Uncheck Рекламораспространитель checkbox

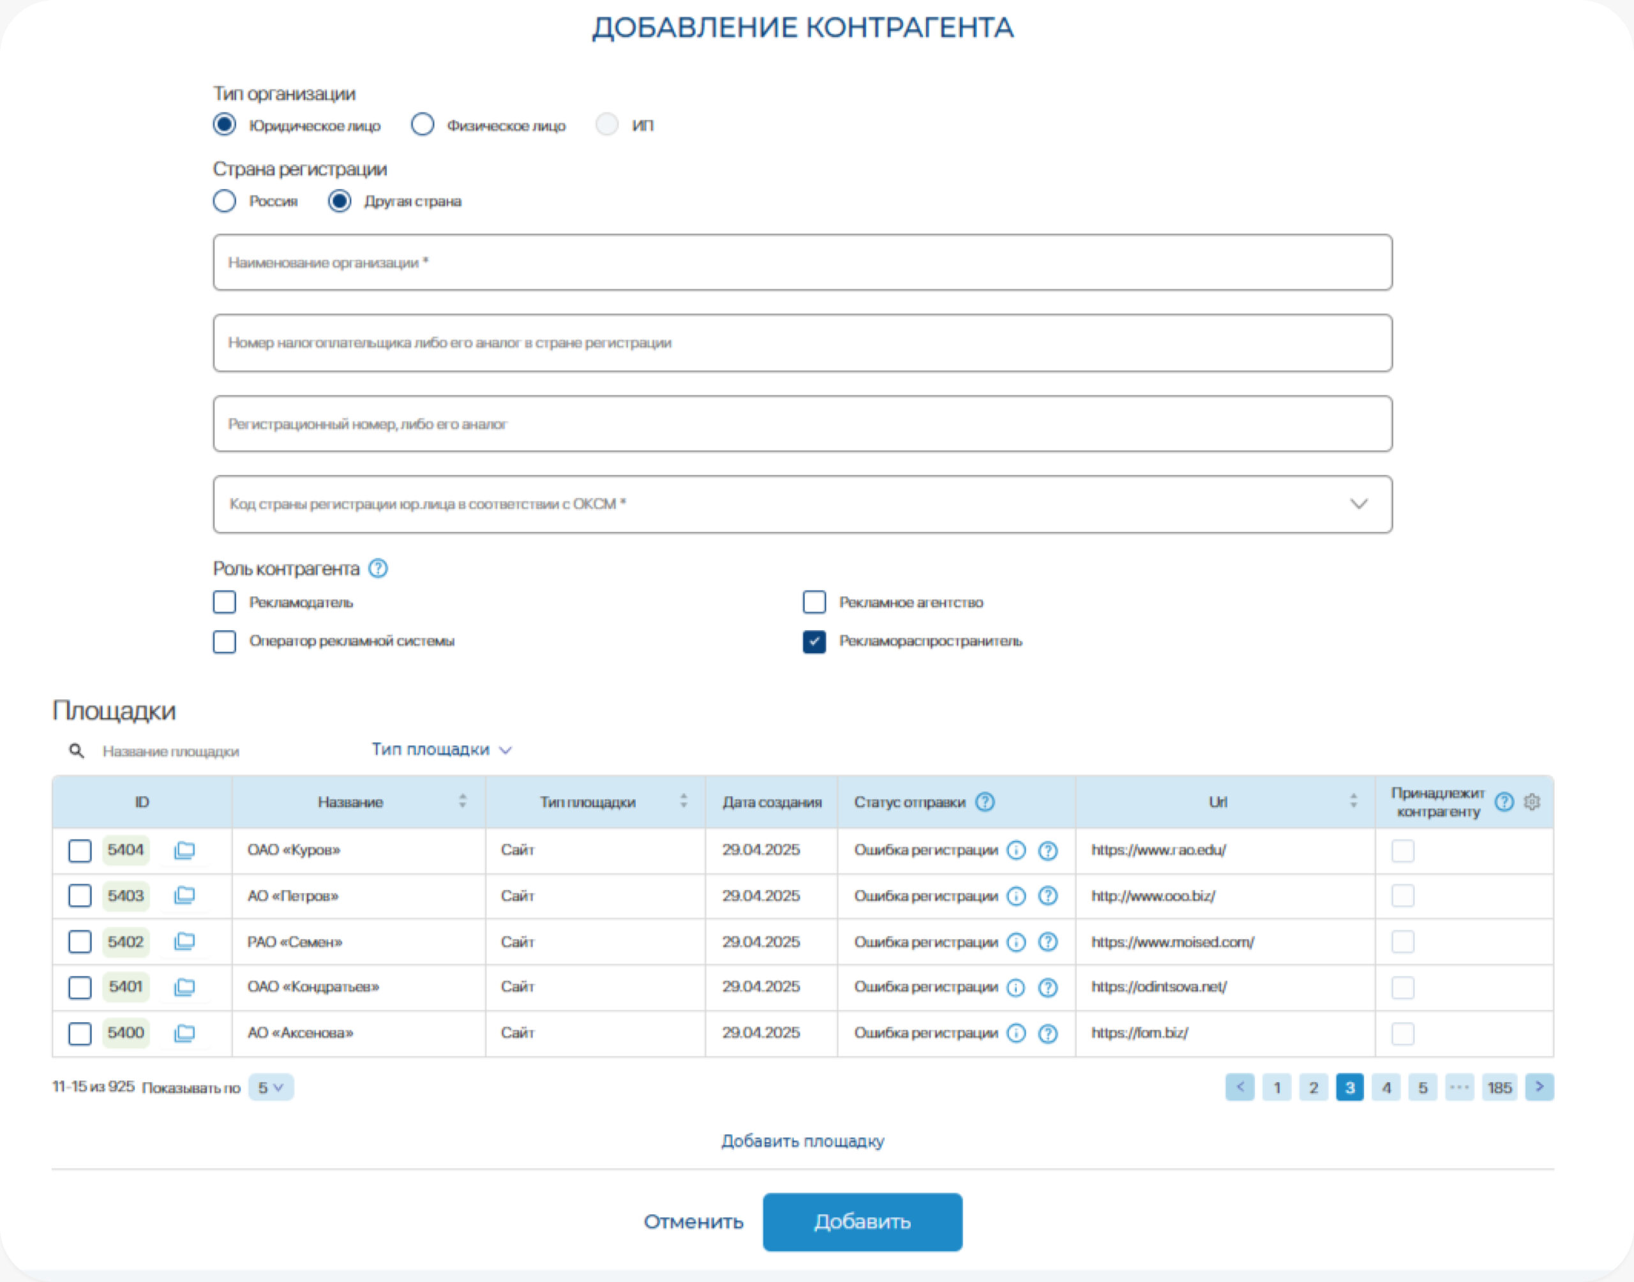[814, 641]
